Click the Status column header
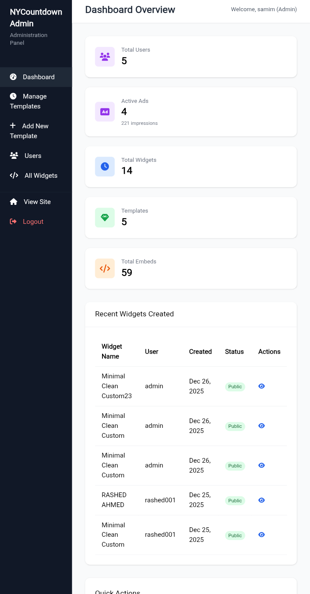310x594 pixels. point(234,352)
